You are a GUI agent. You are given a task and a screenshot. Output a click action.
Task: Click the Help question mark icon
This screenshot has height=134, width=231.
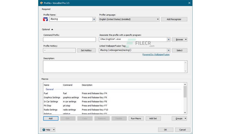[x=44, y=130]
